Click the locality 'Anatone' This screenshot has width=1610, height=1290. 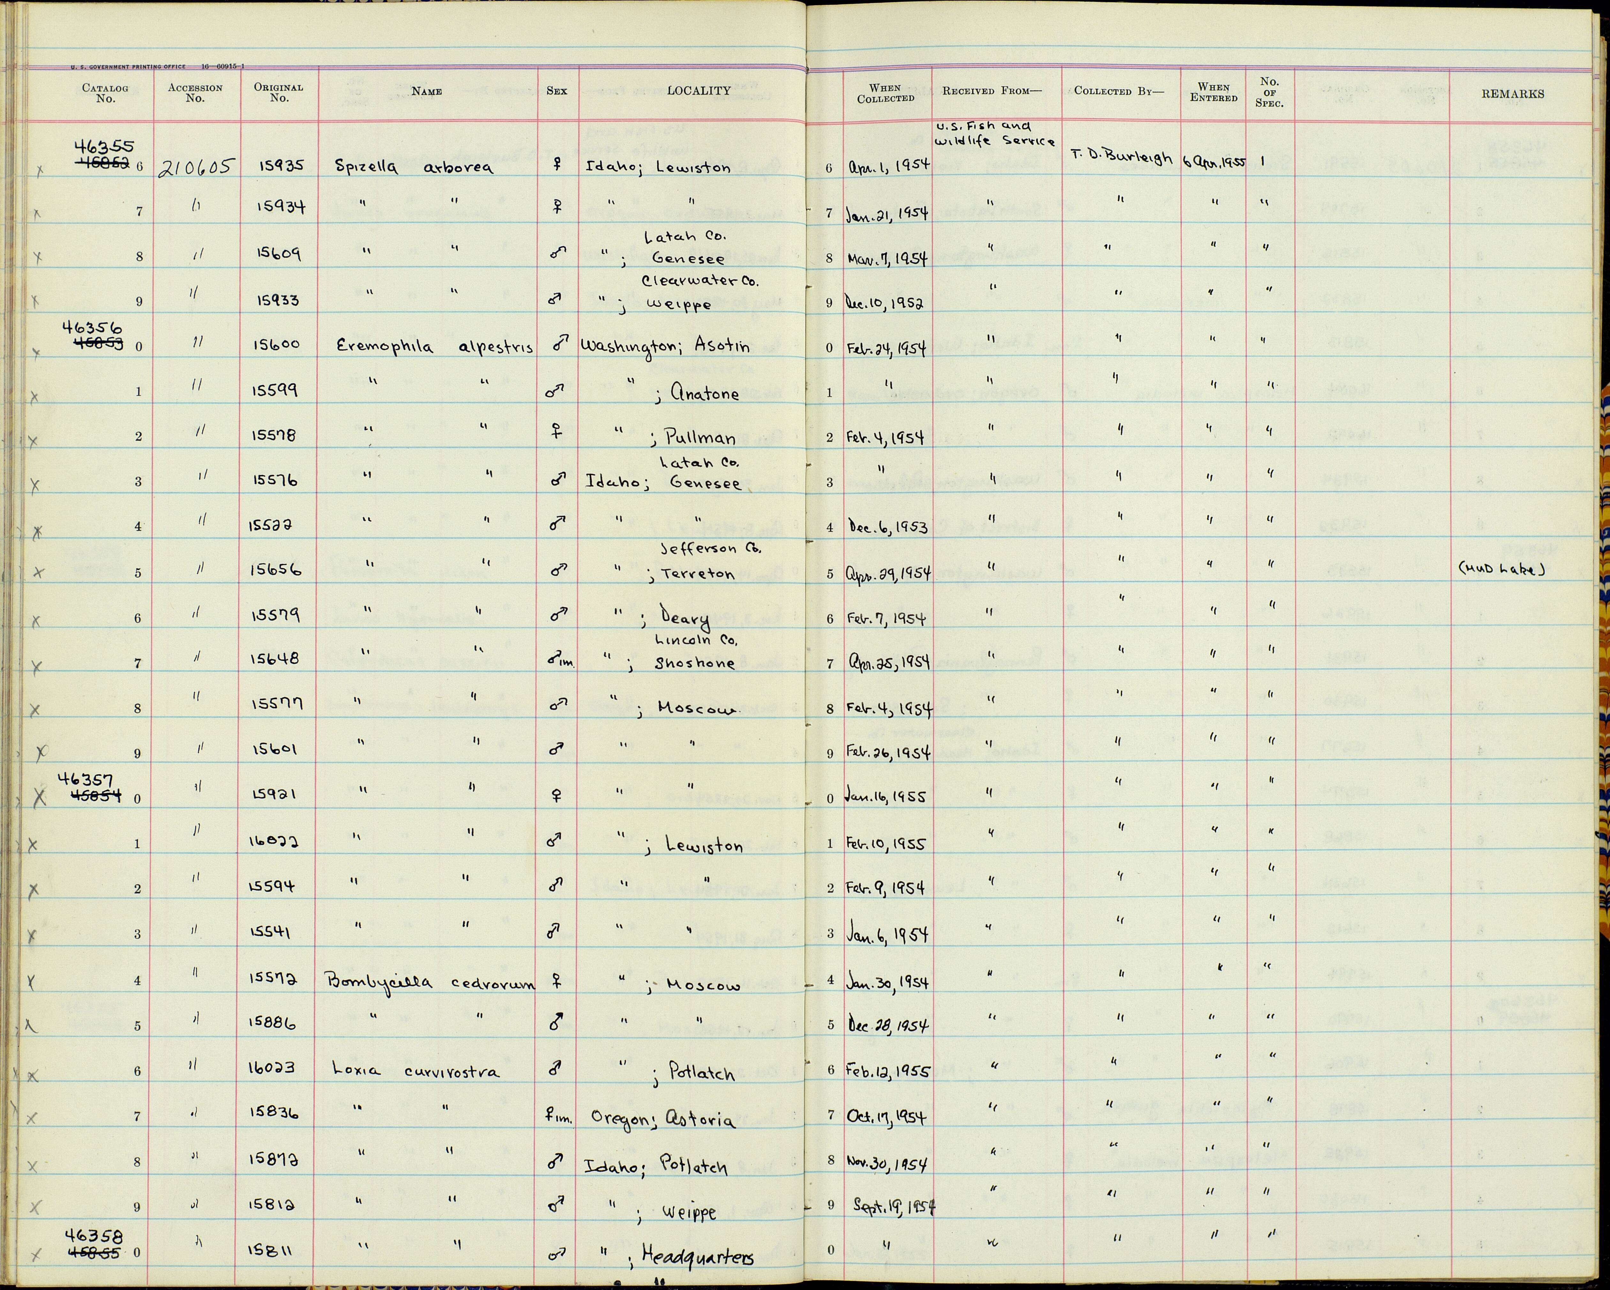coord(706,393)
